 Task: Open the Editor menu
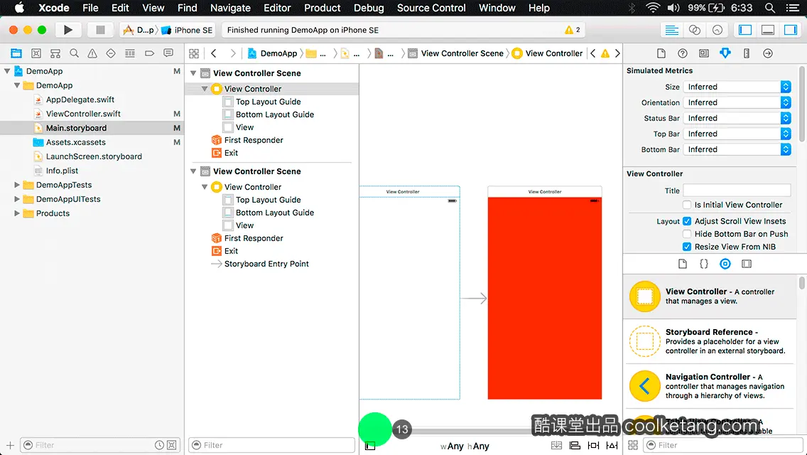click(x=277, y=8)
